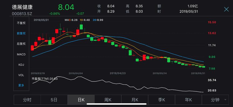Show the KDJ indicator
The width and height of the screenshot is (233, 107).
click(x=21, y=65)
